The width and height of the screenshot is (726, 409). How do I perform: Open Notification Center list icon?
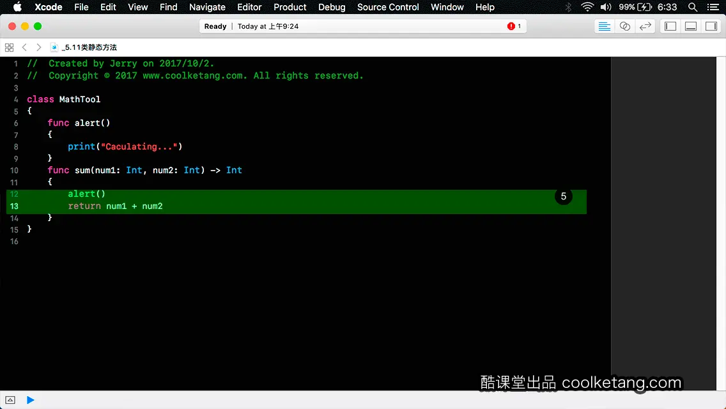pyautogui.click(x=713, y=7)
